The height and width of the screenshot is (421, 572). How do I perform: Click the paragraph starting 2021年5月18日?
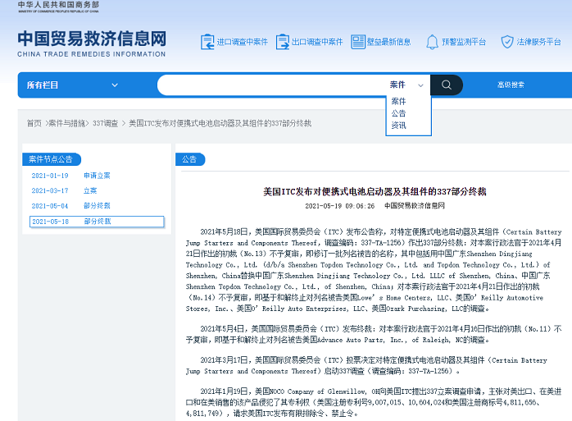coord(374,270)
